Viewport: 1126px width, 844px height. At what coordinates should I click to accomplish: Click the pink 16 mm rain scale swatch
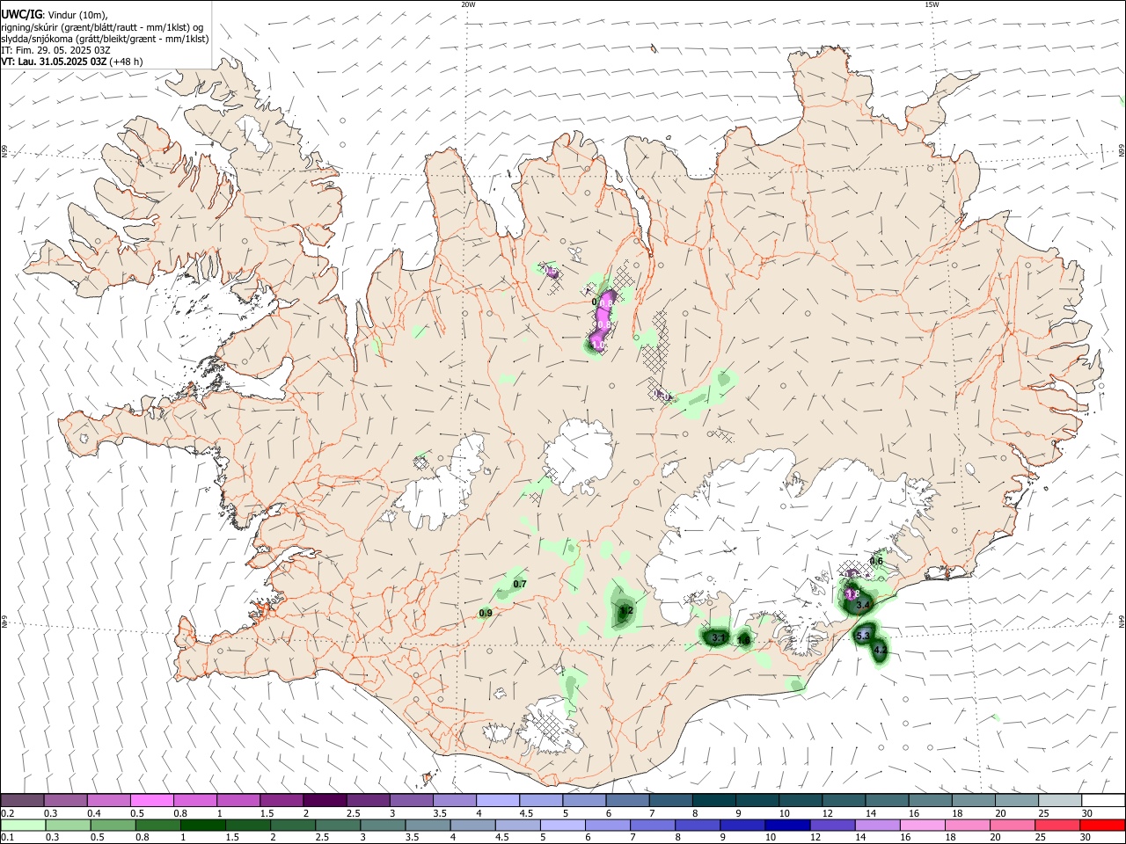click(x=923, y=825)
